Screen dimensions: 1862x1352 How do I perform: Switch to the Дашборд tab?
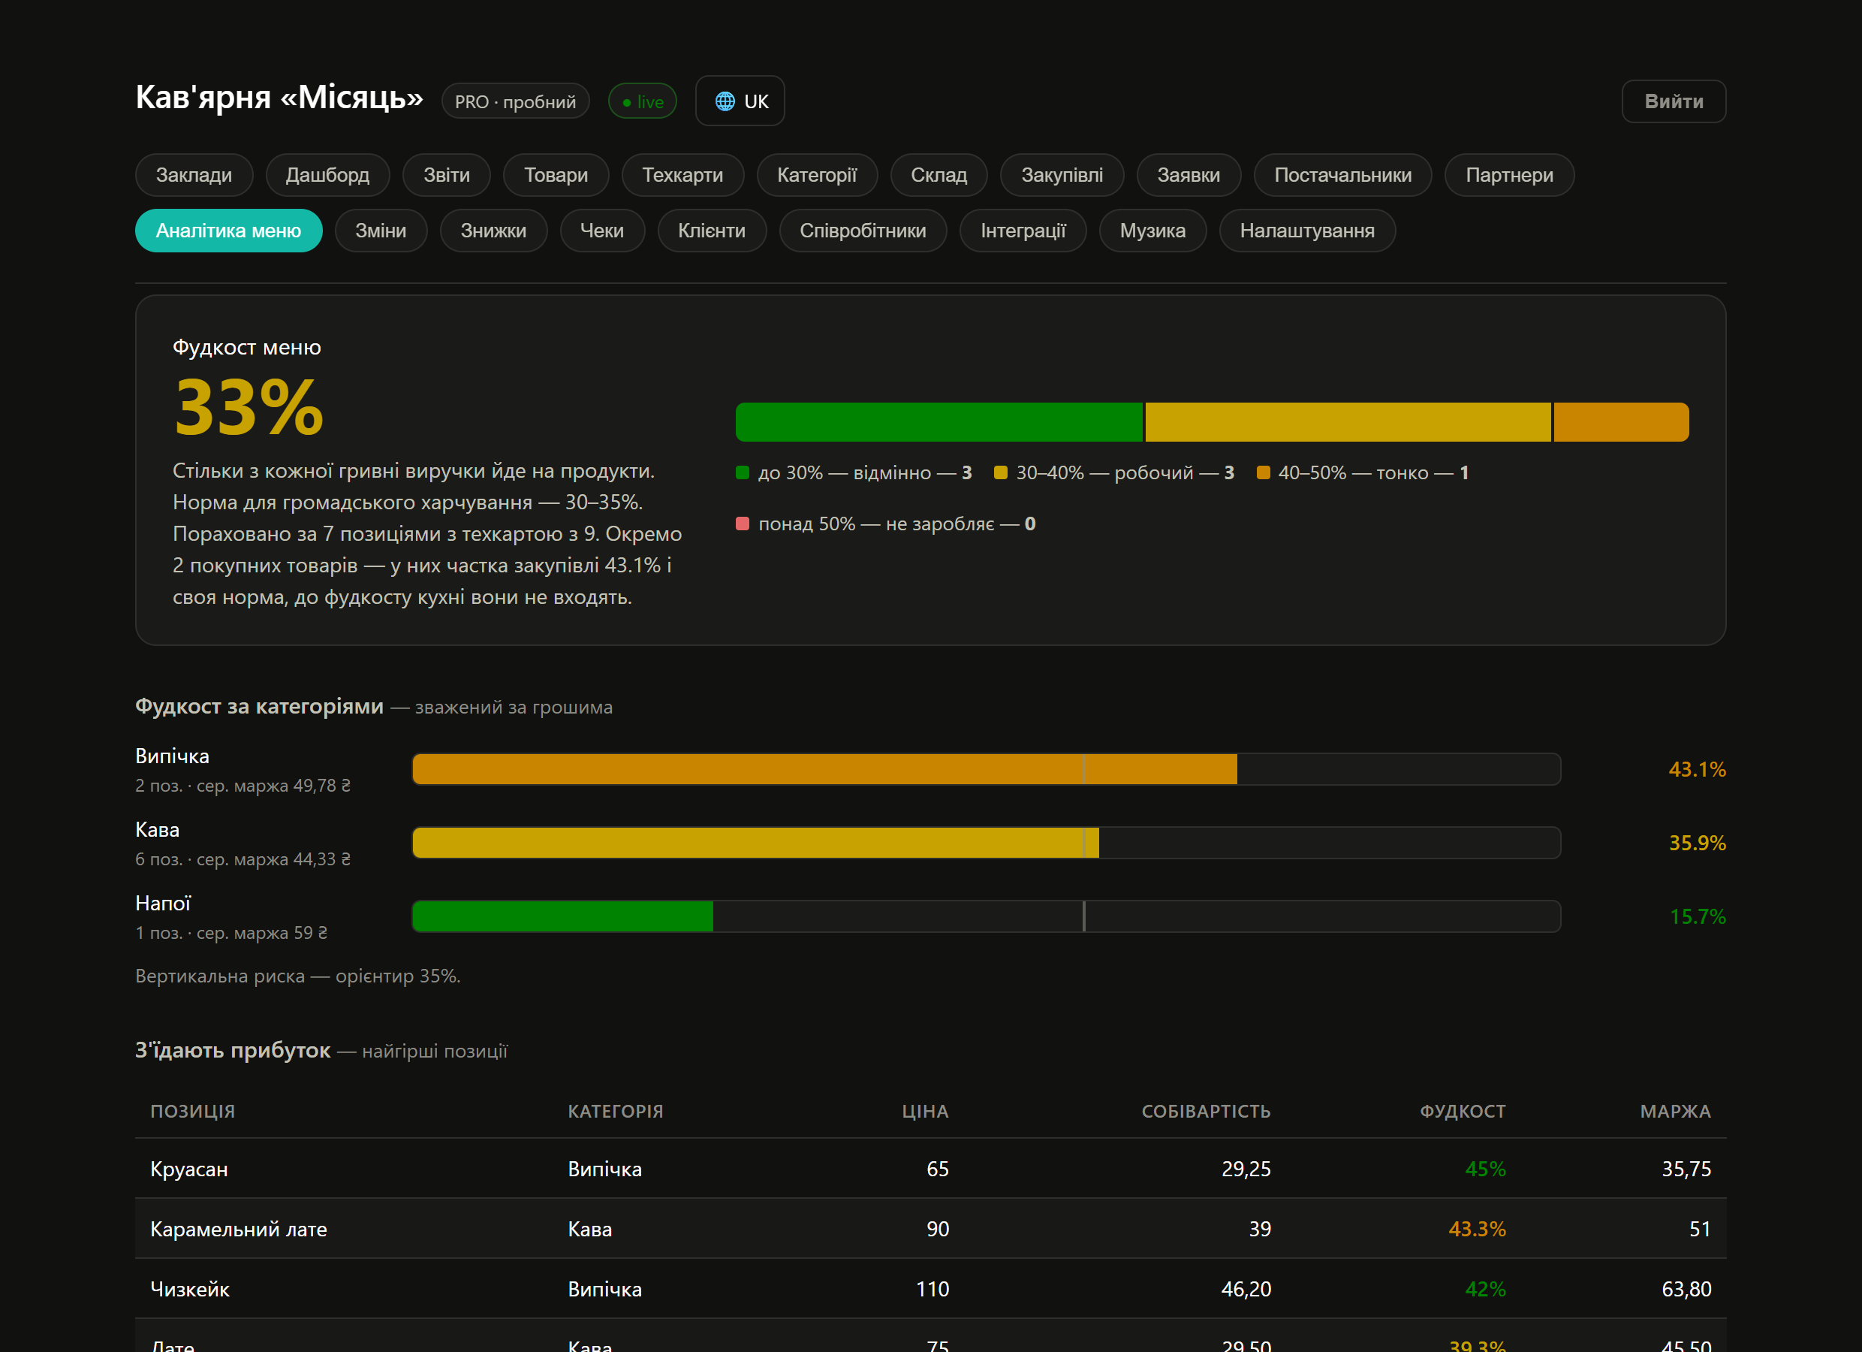pos(327,175)
